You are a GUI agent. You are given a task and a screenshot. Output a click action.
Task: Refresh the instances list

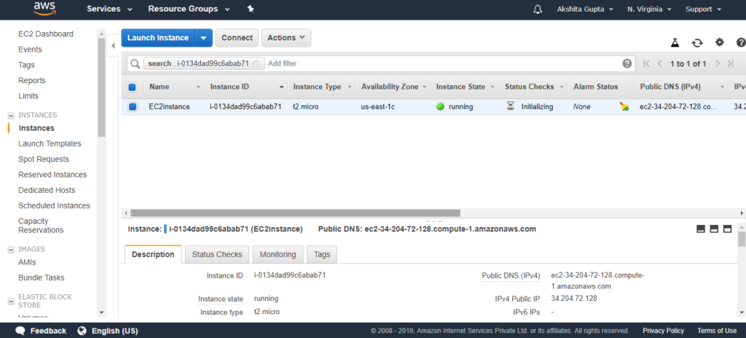pos(697,43)
